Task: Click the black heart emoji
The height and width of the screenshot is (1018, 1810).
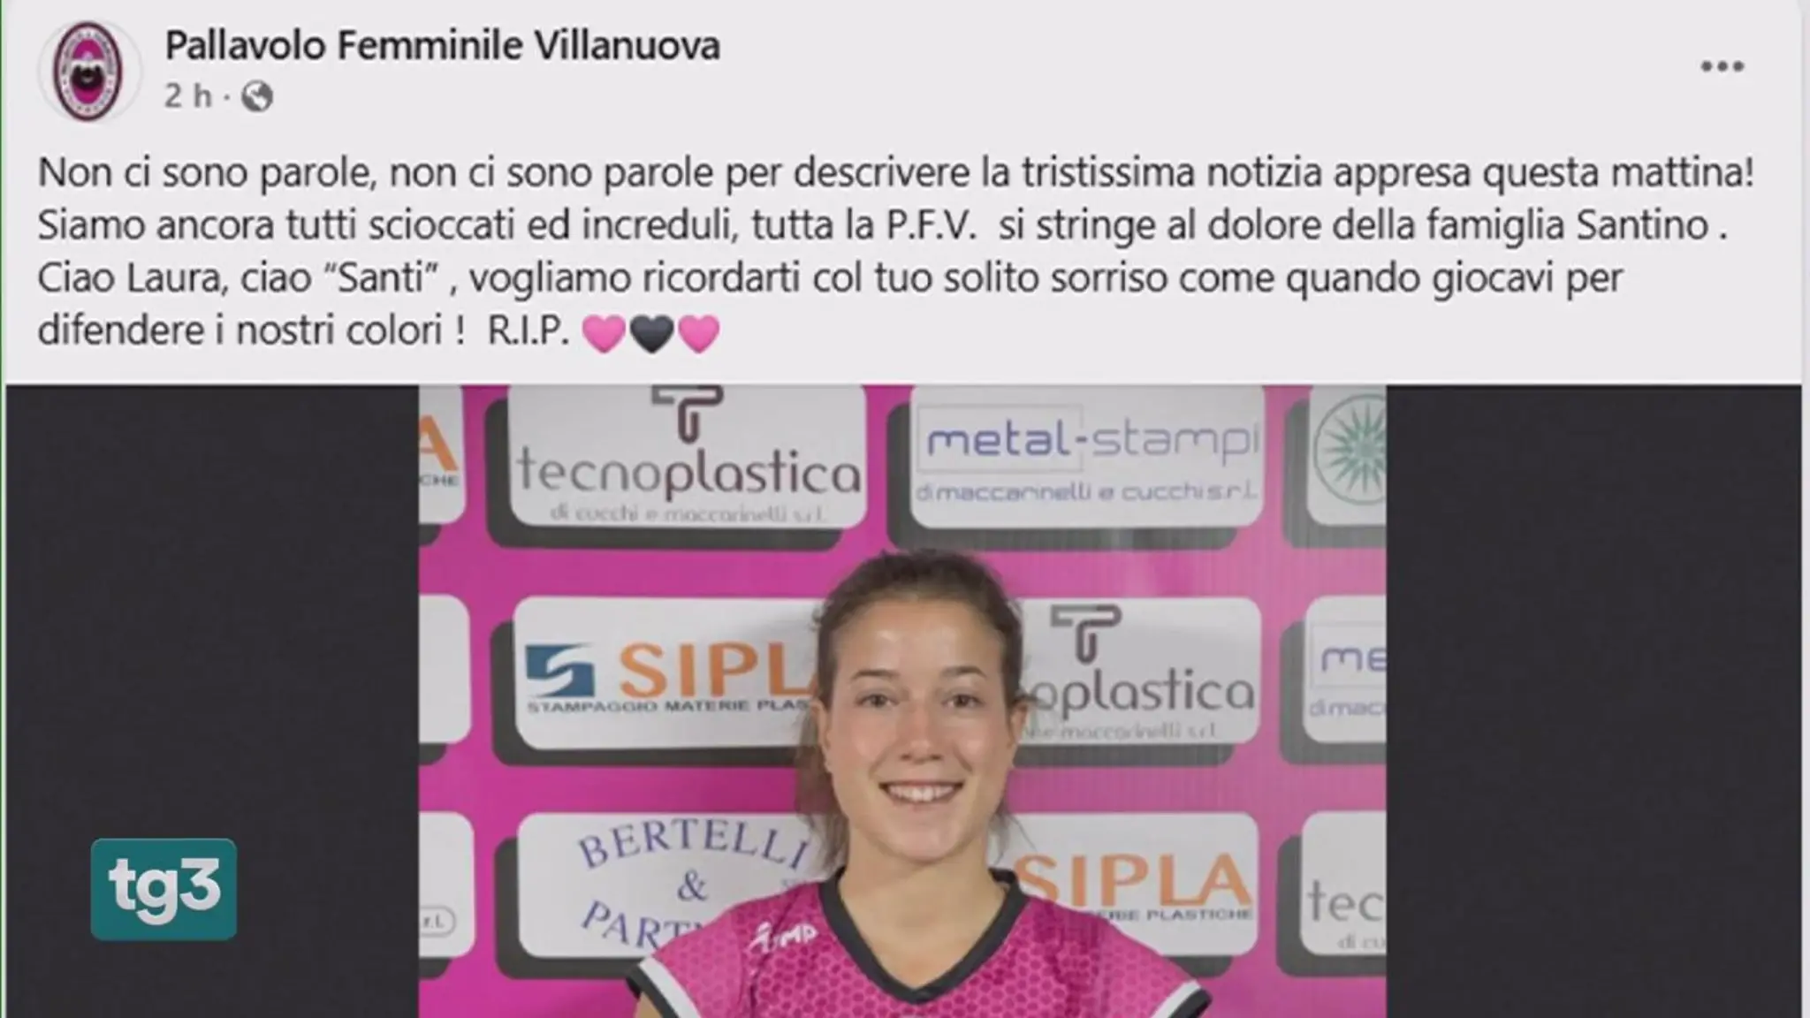Action: [651, 334]
